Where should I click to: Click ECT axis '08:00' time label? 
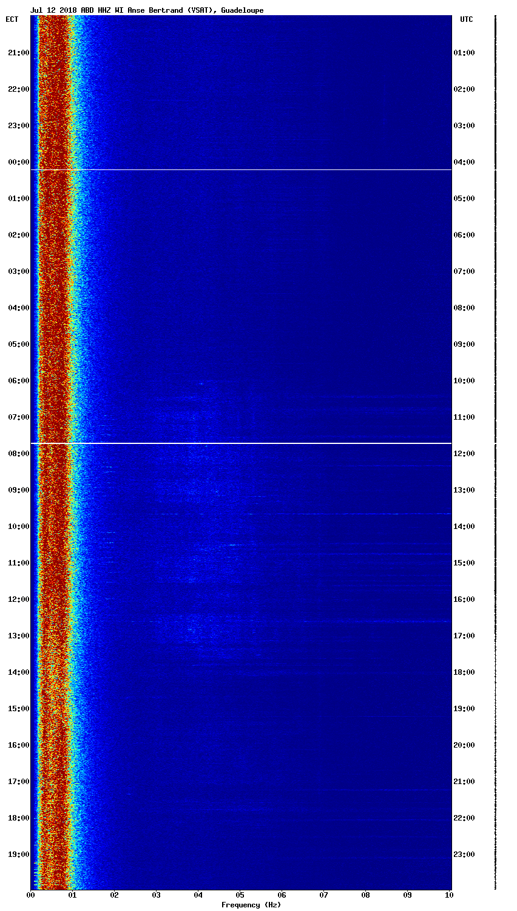coord(19,454)
